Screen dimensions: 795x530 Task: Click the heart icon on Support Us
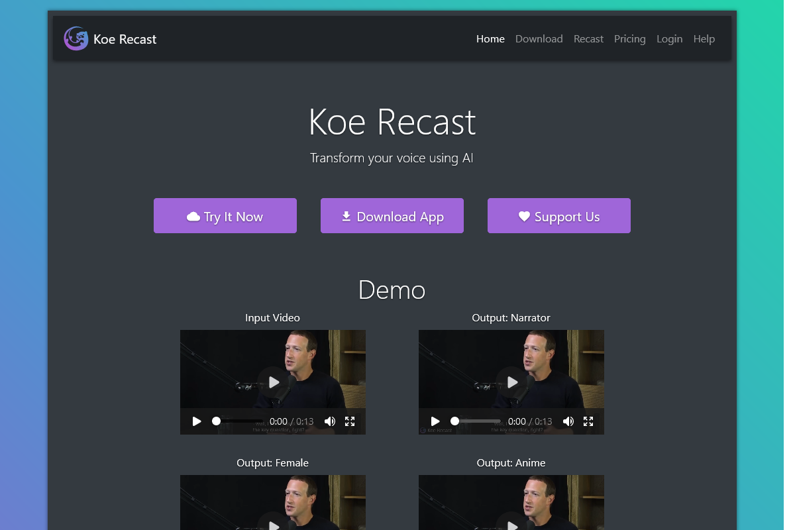point(524,216)
